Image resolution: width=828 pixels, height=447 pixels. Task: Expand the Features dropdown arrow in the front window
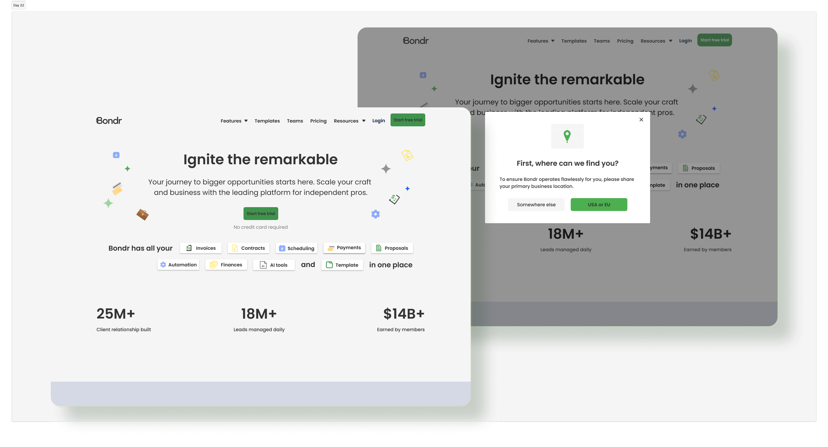click(246, 121)
